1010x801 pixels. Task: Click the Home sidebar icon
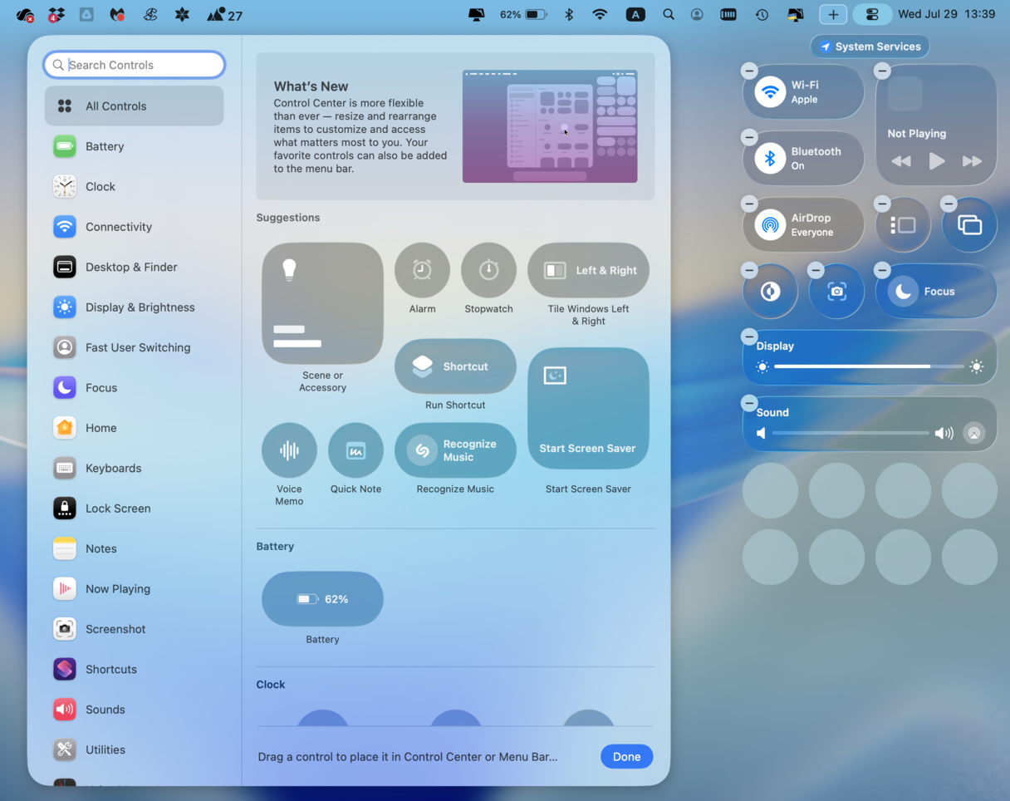pos(65,428)
